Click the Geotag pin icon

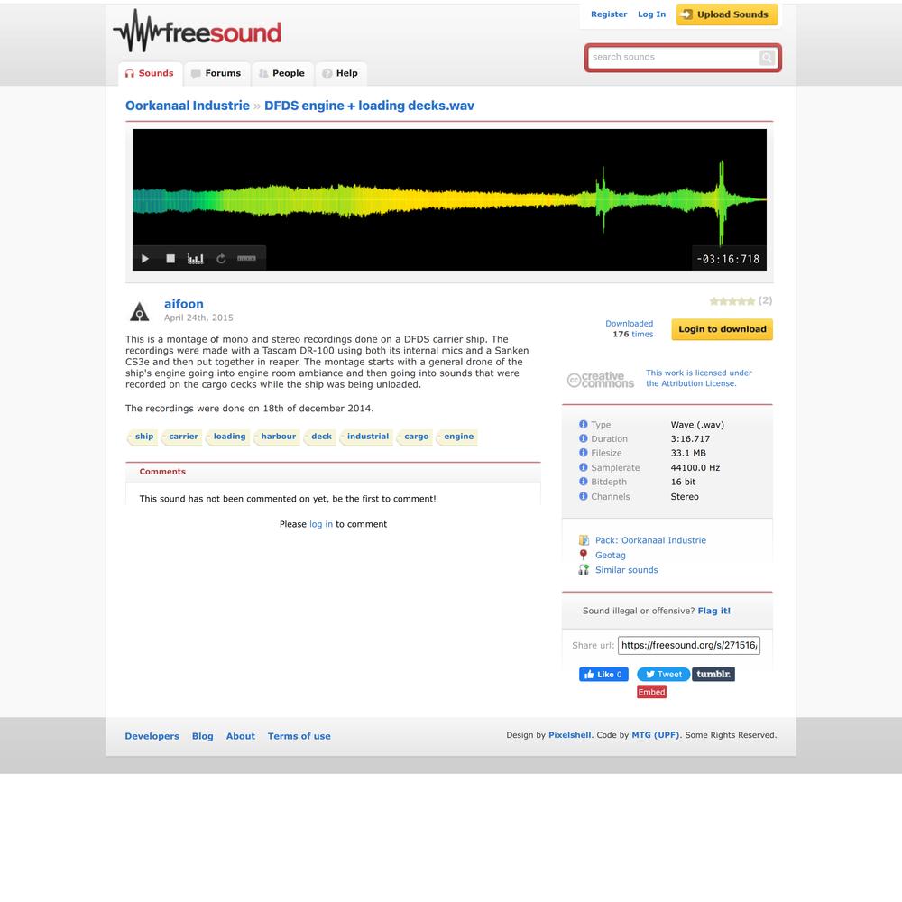point(584,555)
